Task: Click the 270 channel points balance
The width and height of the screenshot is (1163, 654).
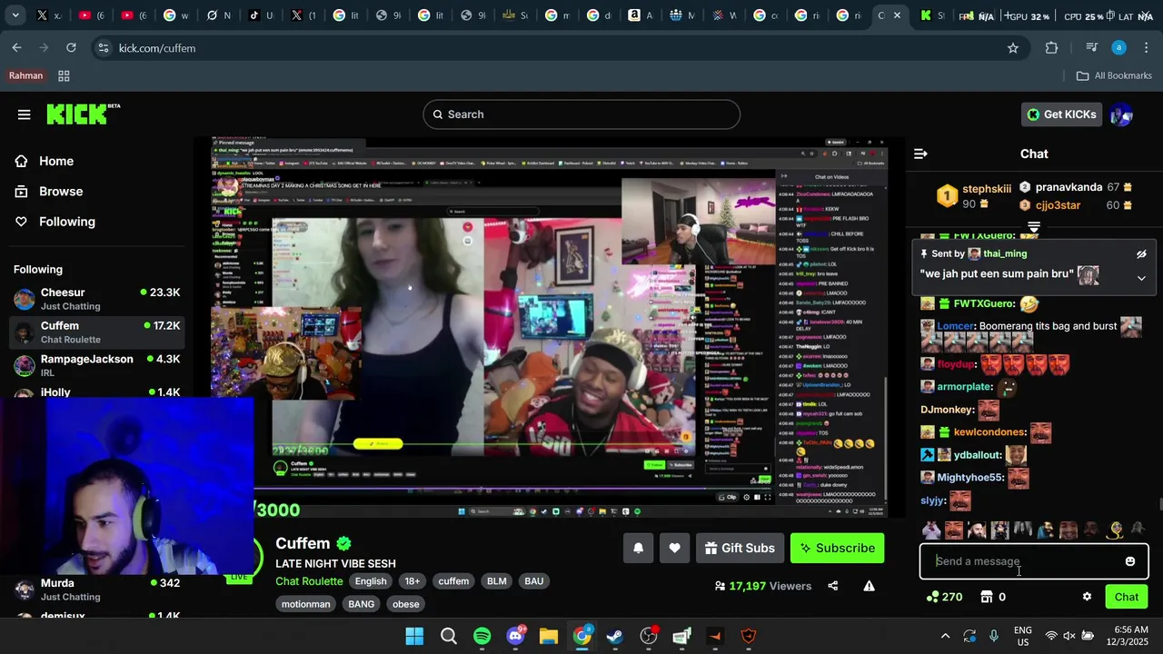Action: click(x=944, y=597)
